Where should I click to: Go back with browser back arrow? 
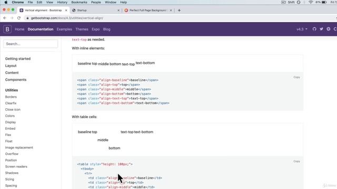click(5, 18)
